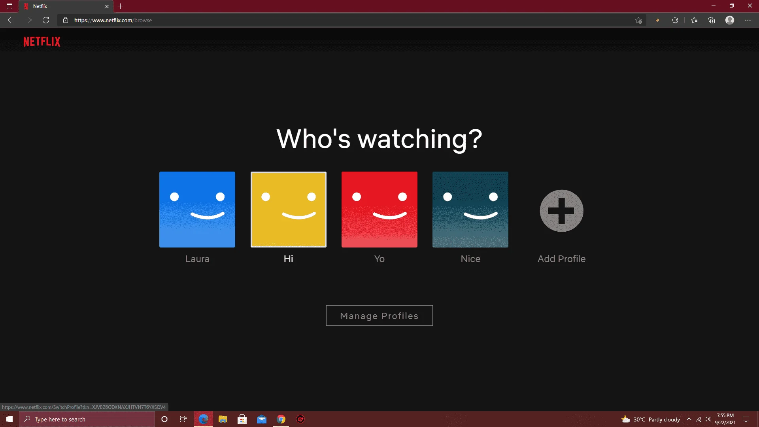Click the Add Profile plus icon
Viewport: 759px width, 427px height.
[x=561, y=211]
